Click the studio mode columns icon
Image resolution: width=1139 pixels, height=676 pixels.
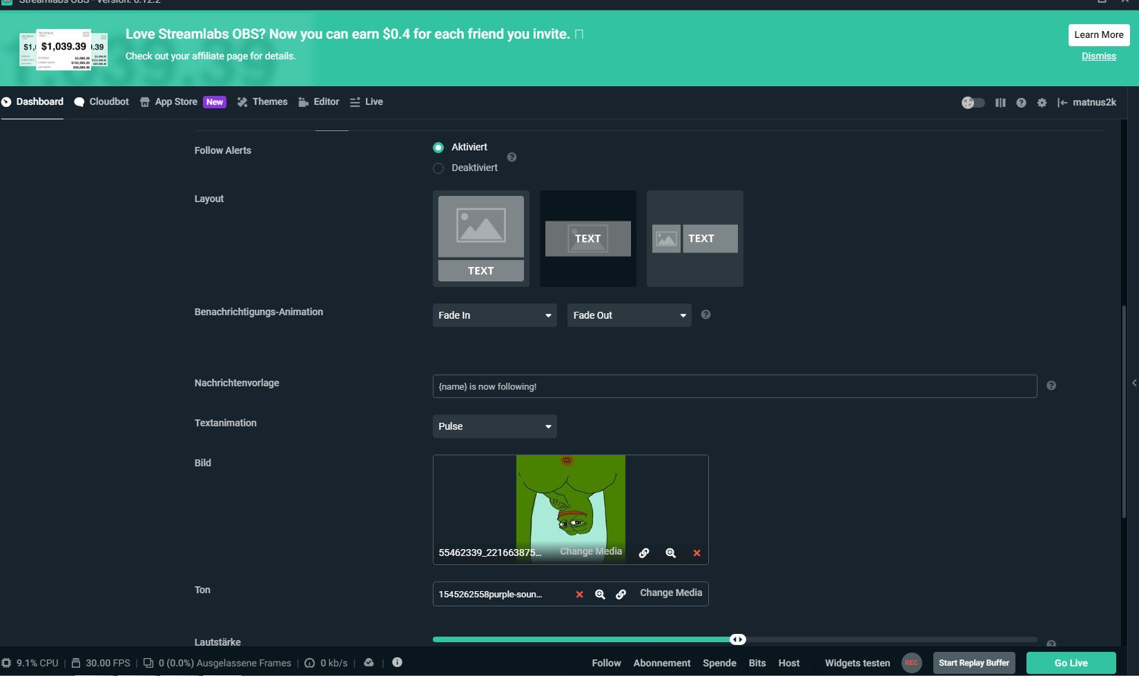[1000, 103]
